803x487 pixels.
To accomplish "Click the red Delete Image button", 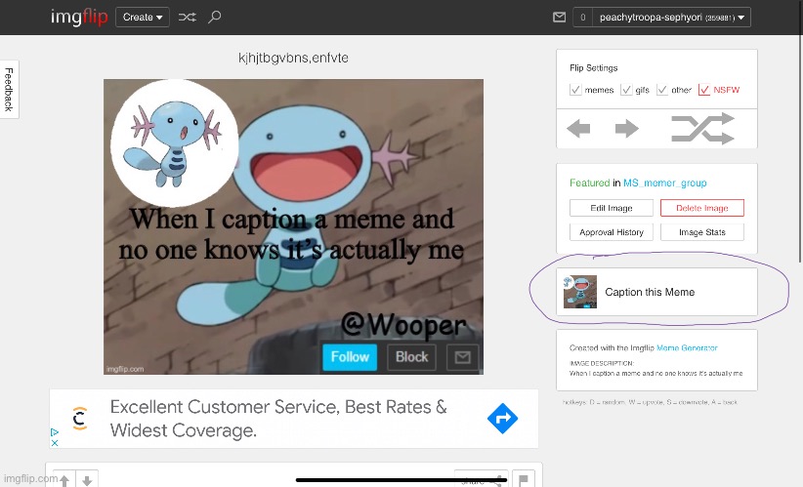I will tap(702, 208).
